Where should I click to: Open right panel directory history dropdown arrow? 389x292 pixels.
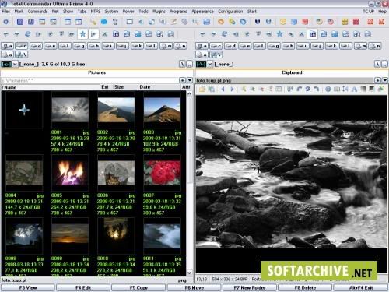click(385, 80)
